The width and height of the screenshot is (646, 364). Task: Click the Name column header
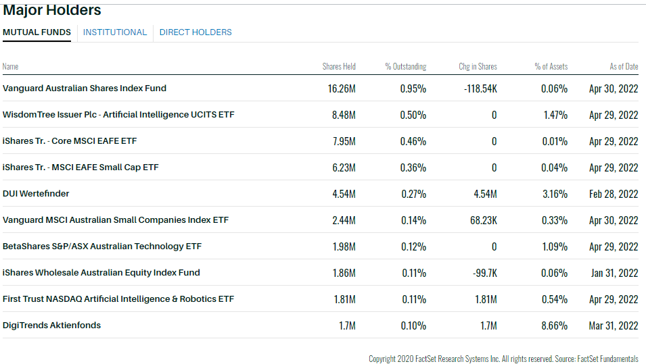10,66
